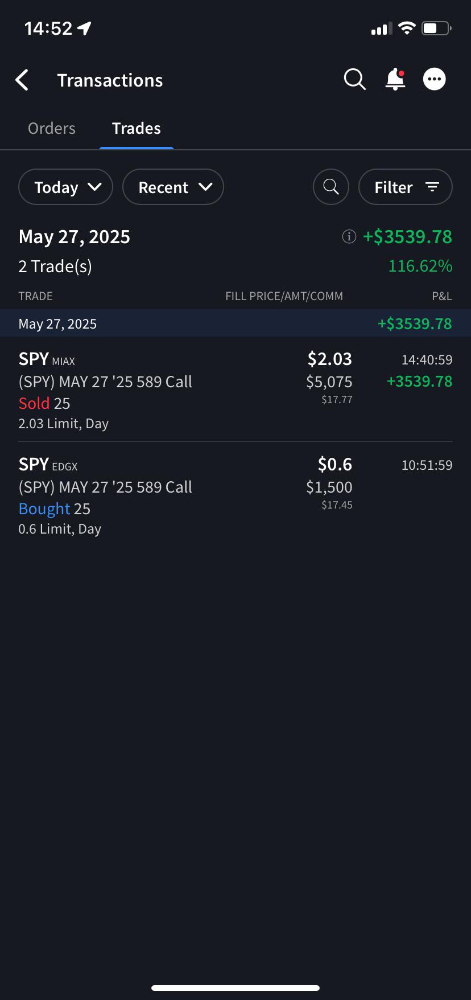
Task: Open the search magnifier in header
Action: [x=354, y=79]
